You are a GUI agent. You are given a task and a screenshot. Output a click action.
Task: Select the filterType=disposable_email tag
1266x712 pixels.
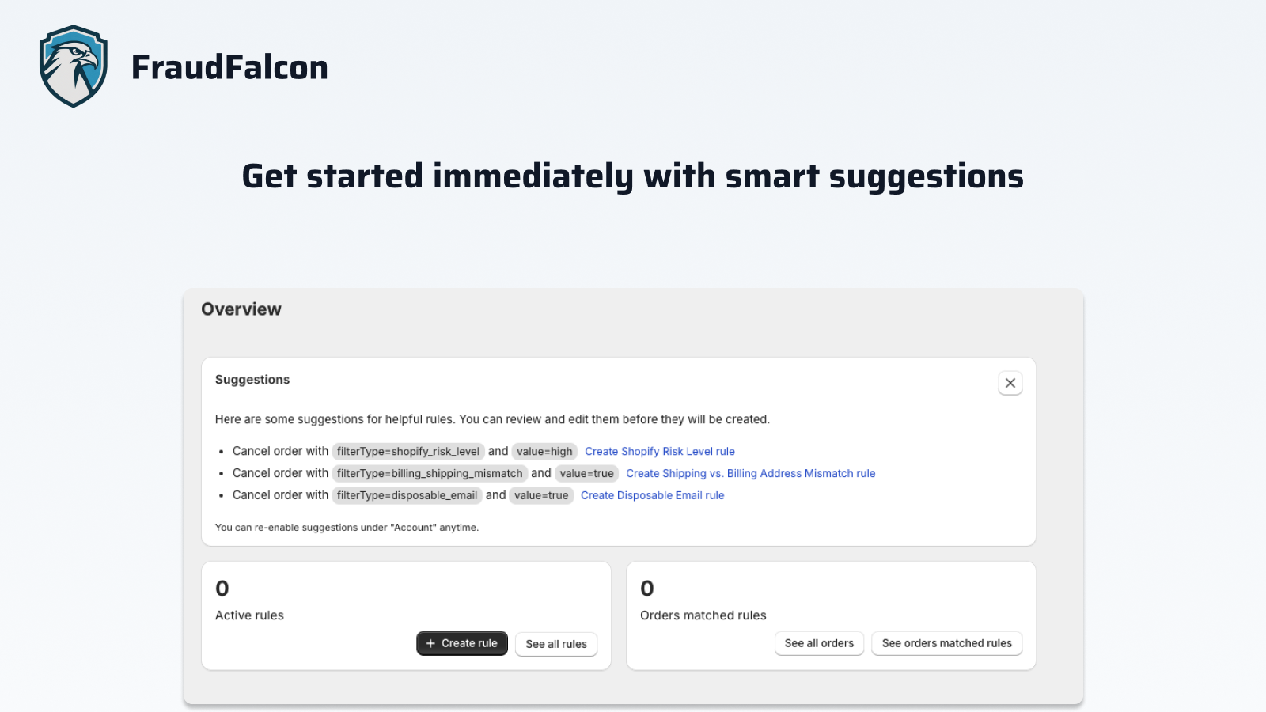coord(408,495)
